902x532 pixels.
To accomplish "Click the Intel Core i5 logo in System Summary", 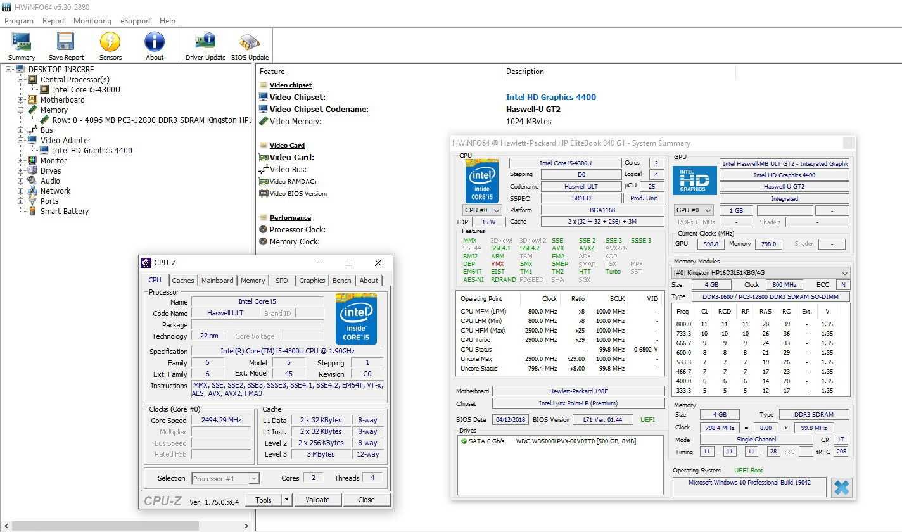I will pos(481,180).
